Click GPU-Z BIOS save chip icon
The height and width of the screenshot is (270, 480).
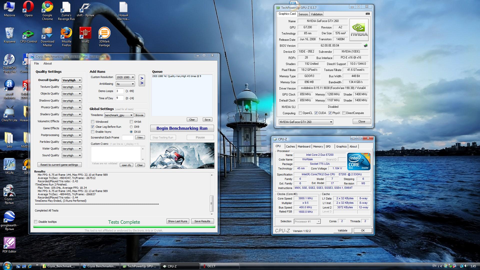click(x=366, y=45)
